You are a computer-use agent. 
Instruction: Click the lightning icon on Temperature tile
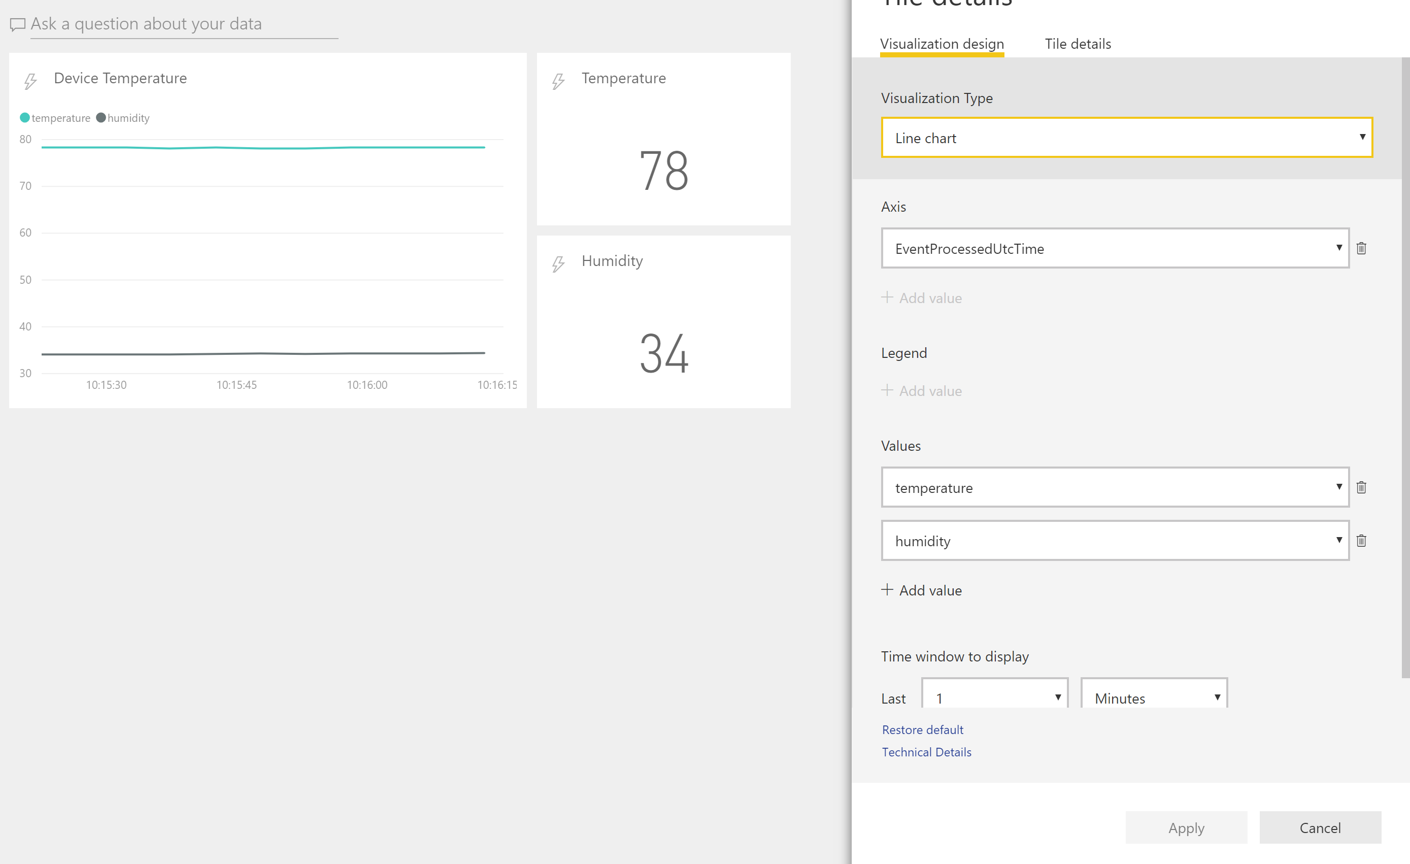click(558, 81)
